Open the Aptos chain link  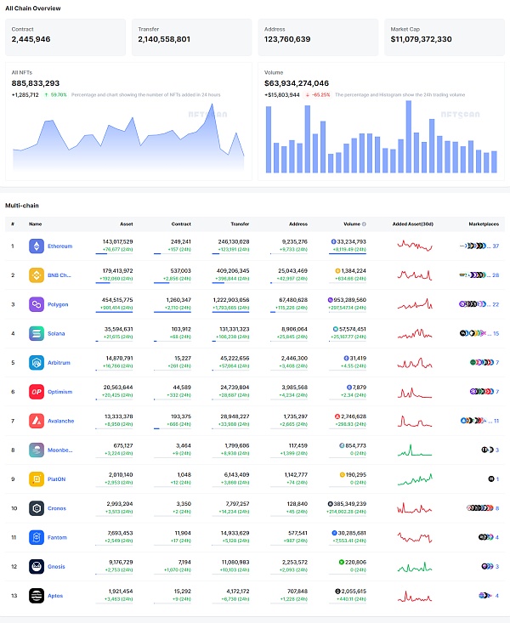click(x=55, y=596)
